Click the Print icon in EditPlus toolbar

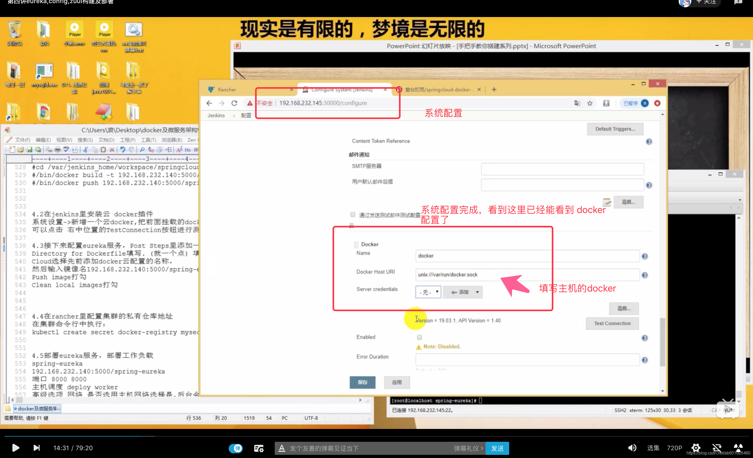(x=58, y=149)
